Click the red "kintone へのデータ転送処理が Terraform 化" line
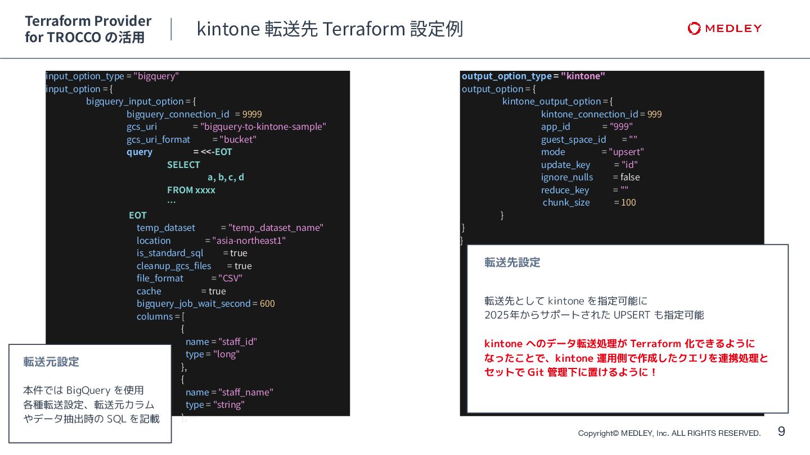The width and height of the screenshot is (810, 455). (619, 343)
